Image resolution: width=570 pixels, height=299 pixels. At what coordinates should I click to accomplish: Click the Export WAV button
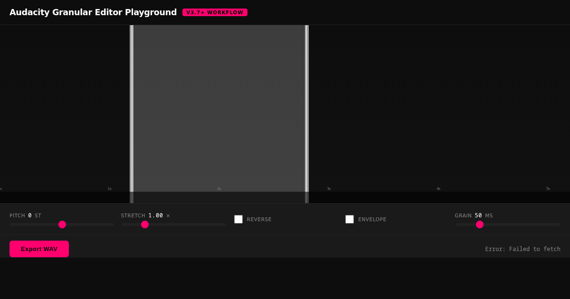pos(39,249)
